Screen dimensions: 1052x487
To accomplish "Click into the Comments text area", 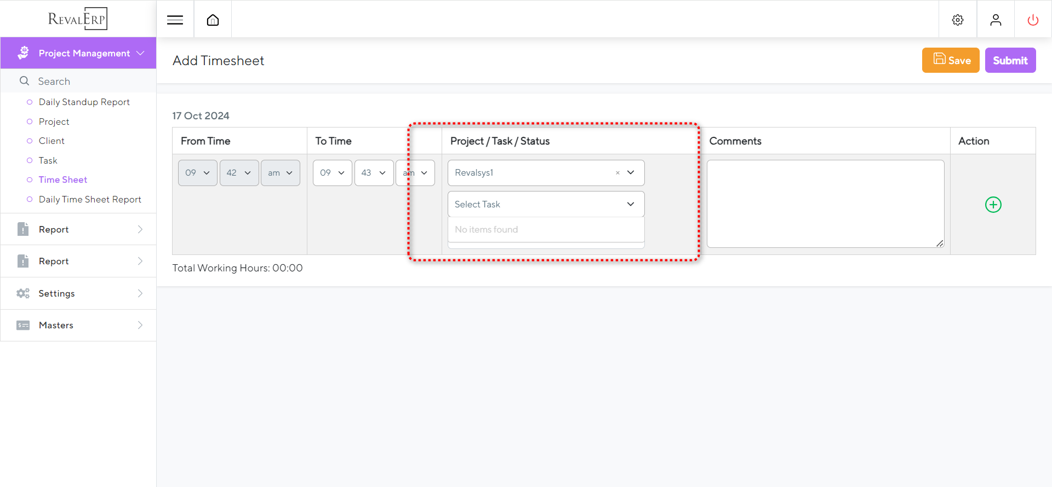I will coord(825,204).
